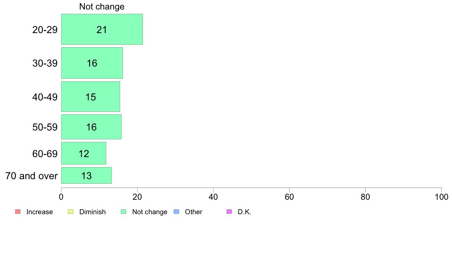452x280 pixels.
Task: Click the pink D.K. legend swatch
Action: tap(229, 212)
